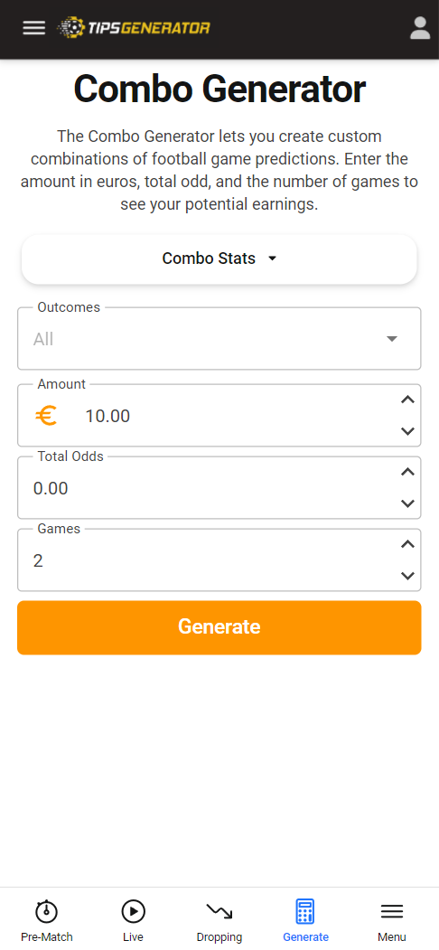
Task: Increase Total Odds with up arrow
Action: pyautogui.click(x=408, y=472)
